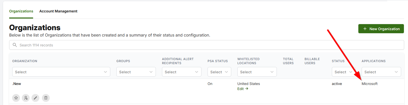This screenshot has height=105, width=408.
Task: Open the Applications filter dropdown
Action: tap(381, 72)
